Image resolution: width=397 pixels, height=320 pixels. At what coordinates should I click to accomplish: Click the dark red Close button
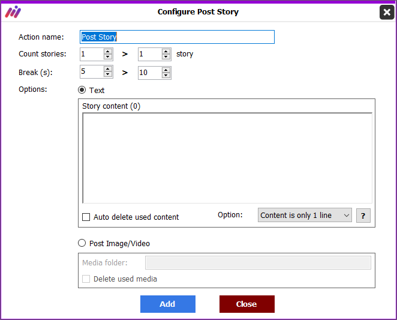[247, 304]
